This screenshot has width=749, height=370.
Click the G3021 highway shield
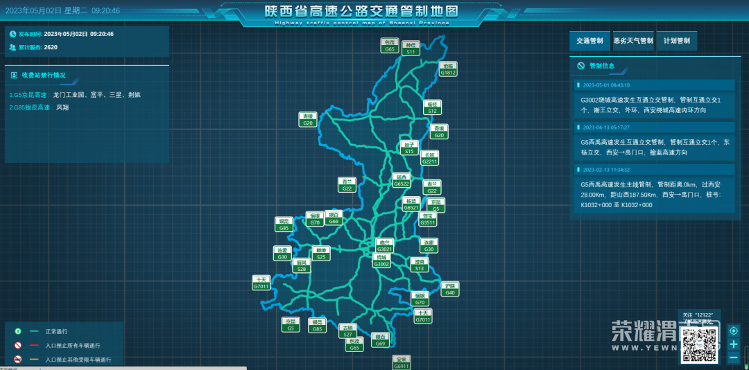tap(384, 246)
